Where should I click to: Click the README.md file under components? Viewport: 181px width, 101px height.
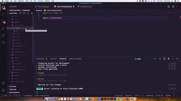pos(20,46)
